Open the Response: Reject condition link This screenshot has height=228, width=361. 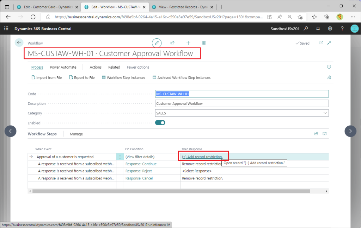[139, 171]
